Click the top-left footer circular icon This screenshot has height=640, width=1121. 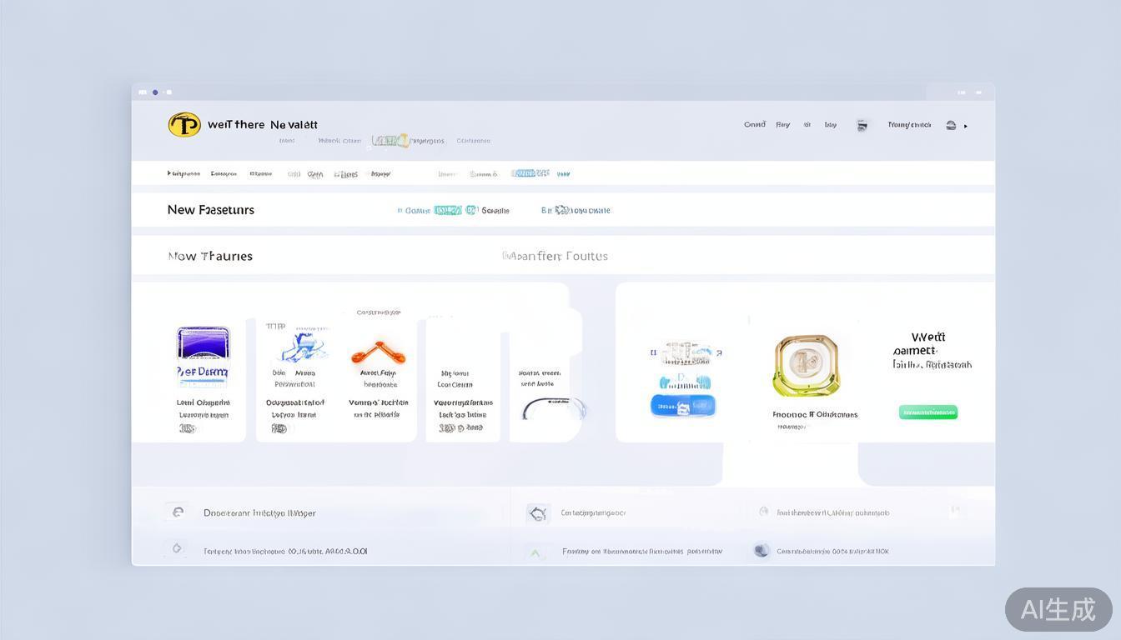(177, 512)
